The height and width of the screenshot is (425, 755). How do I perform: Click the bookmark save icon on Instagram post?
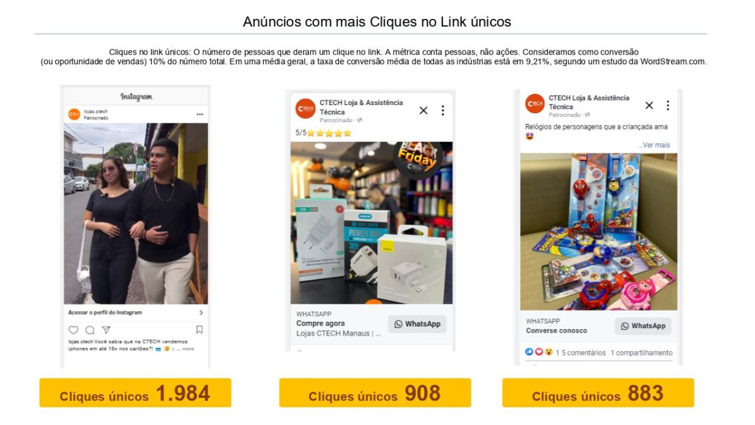tap(199, 329)
